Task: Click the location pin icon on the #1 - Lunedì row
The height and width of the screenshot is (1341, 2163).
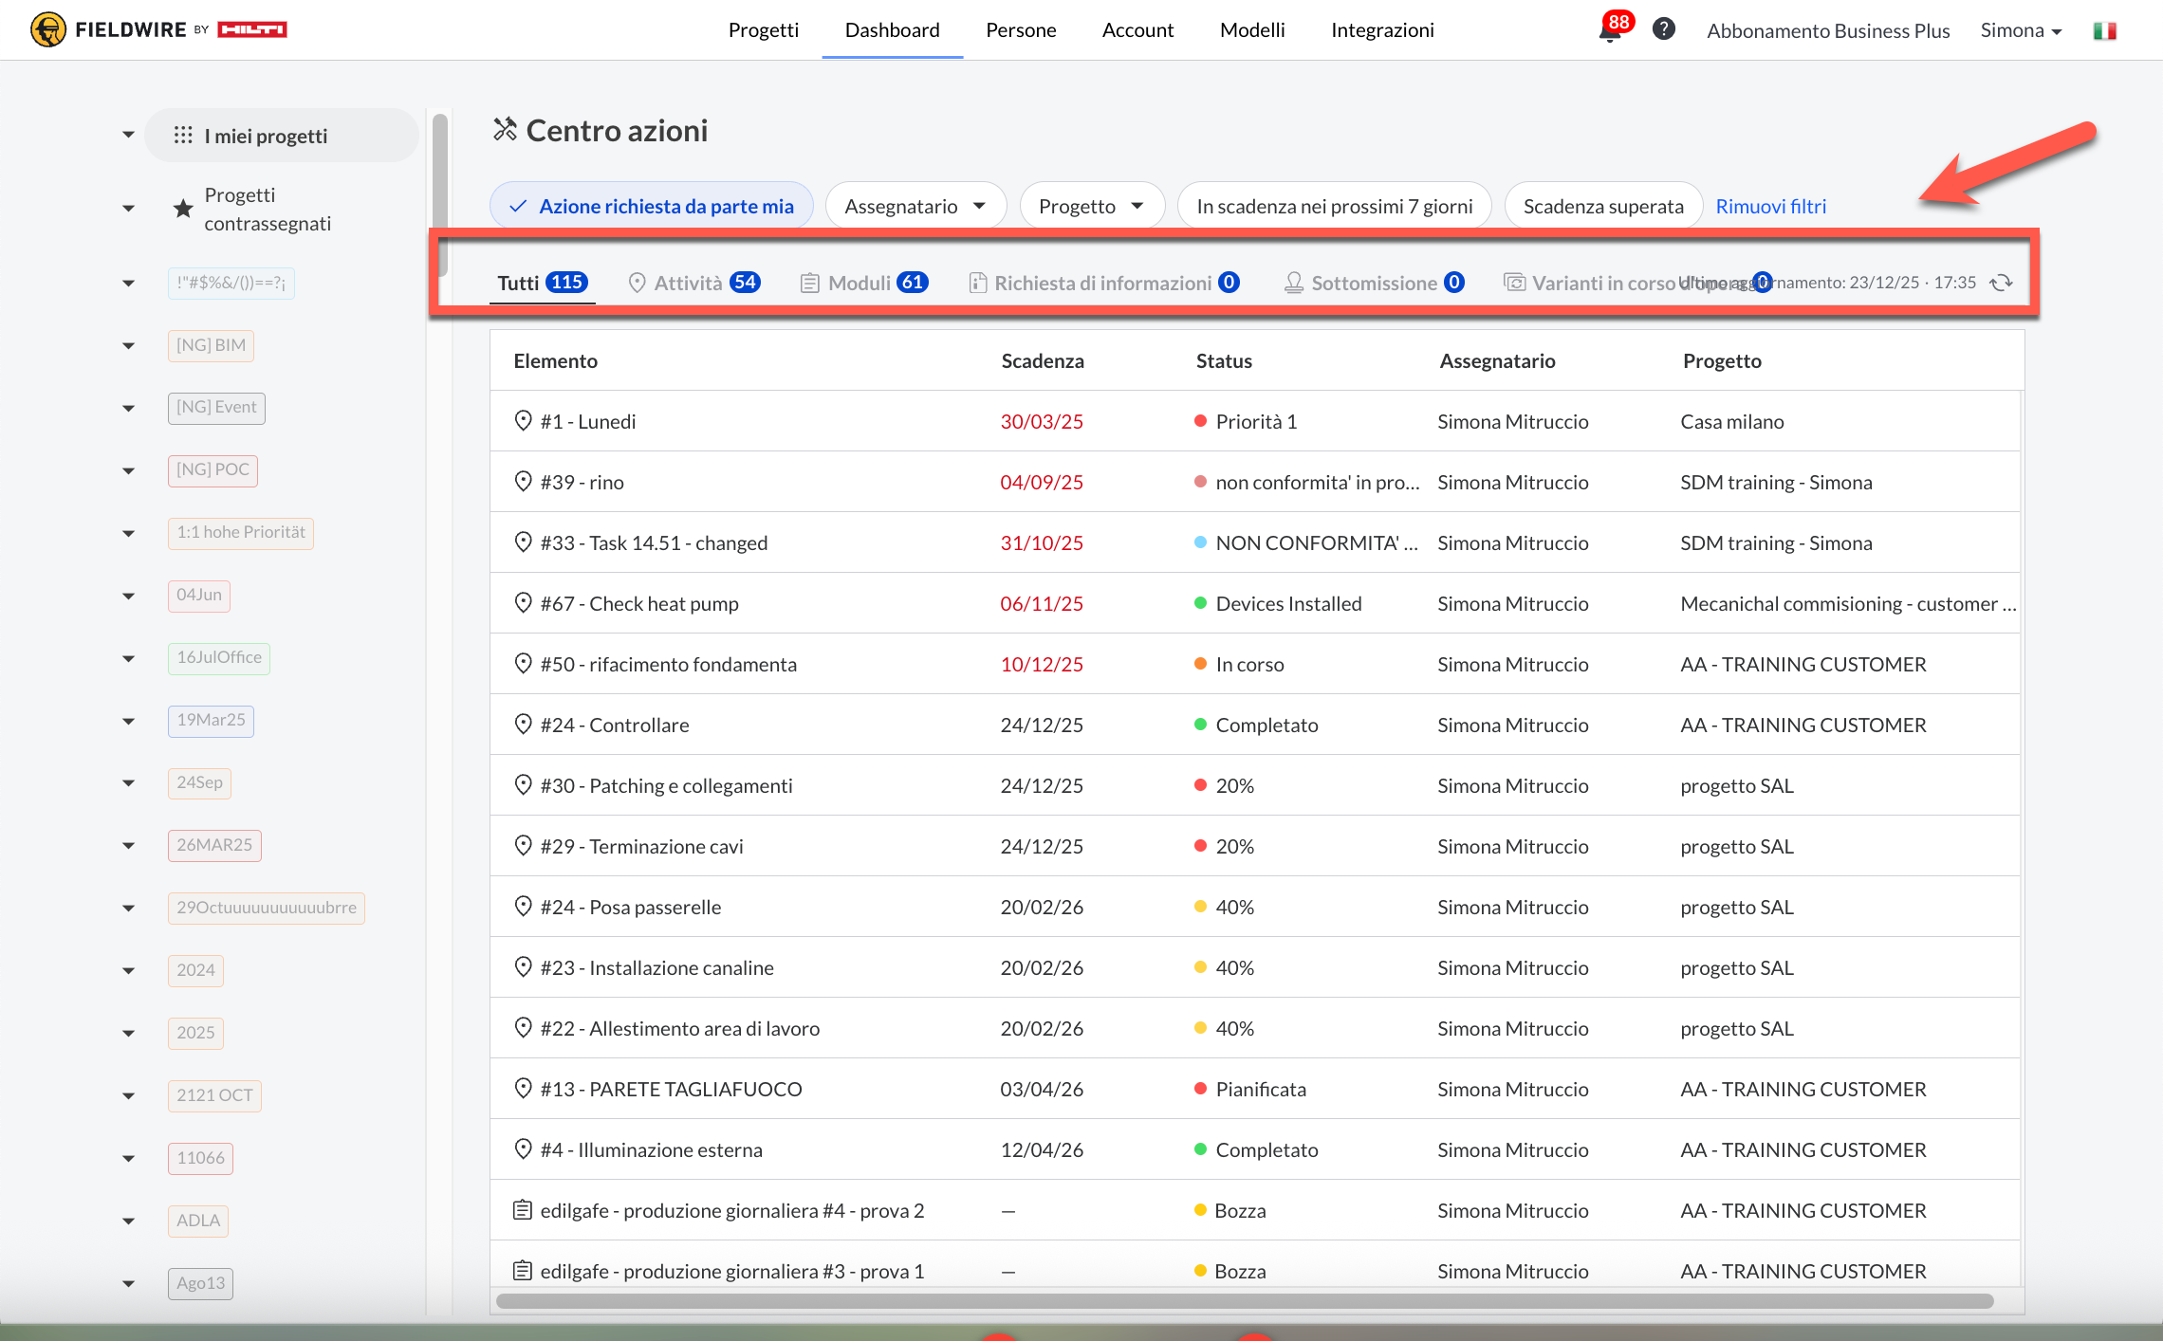Action: click(x=523, y=421)
